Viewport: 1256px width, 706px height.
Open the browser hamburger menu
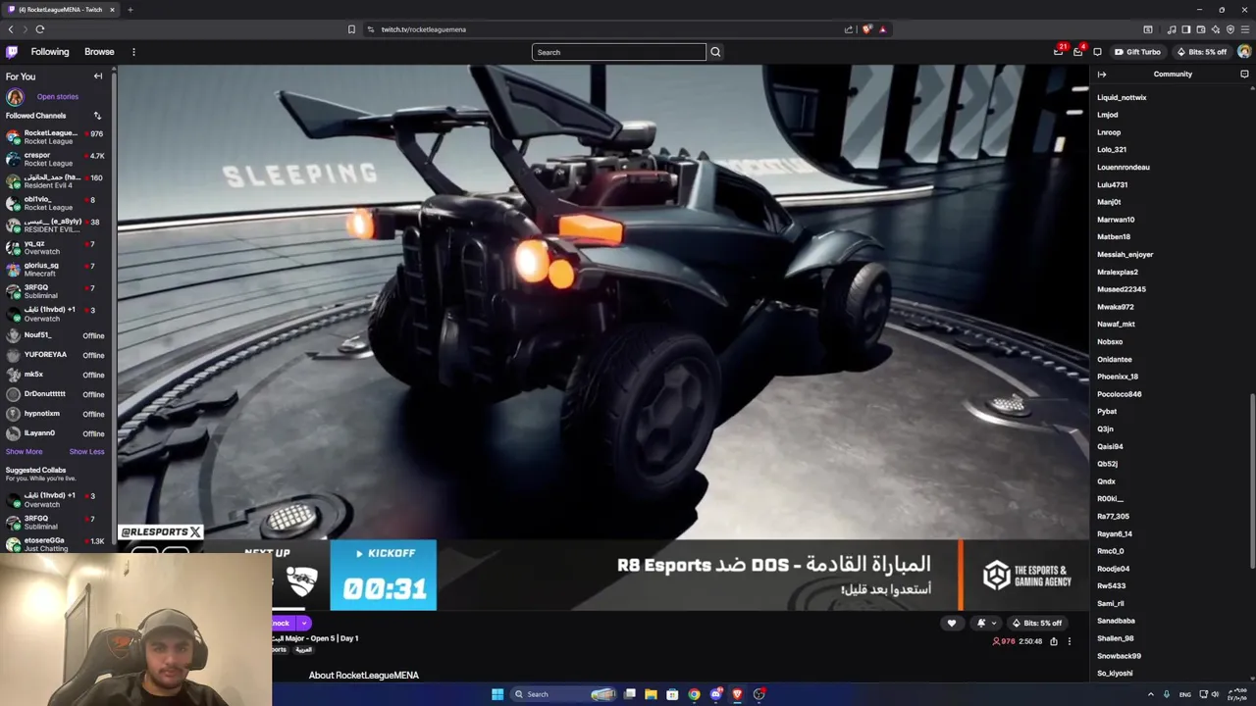tap(1244, 29)
